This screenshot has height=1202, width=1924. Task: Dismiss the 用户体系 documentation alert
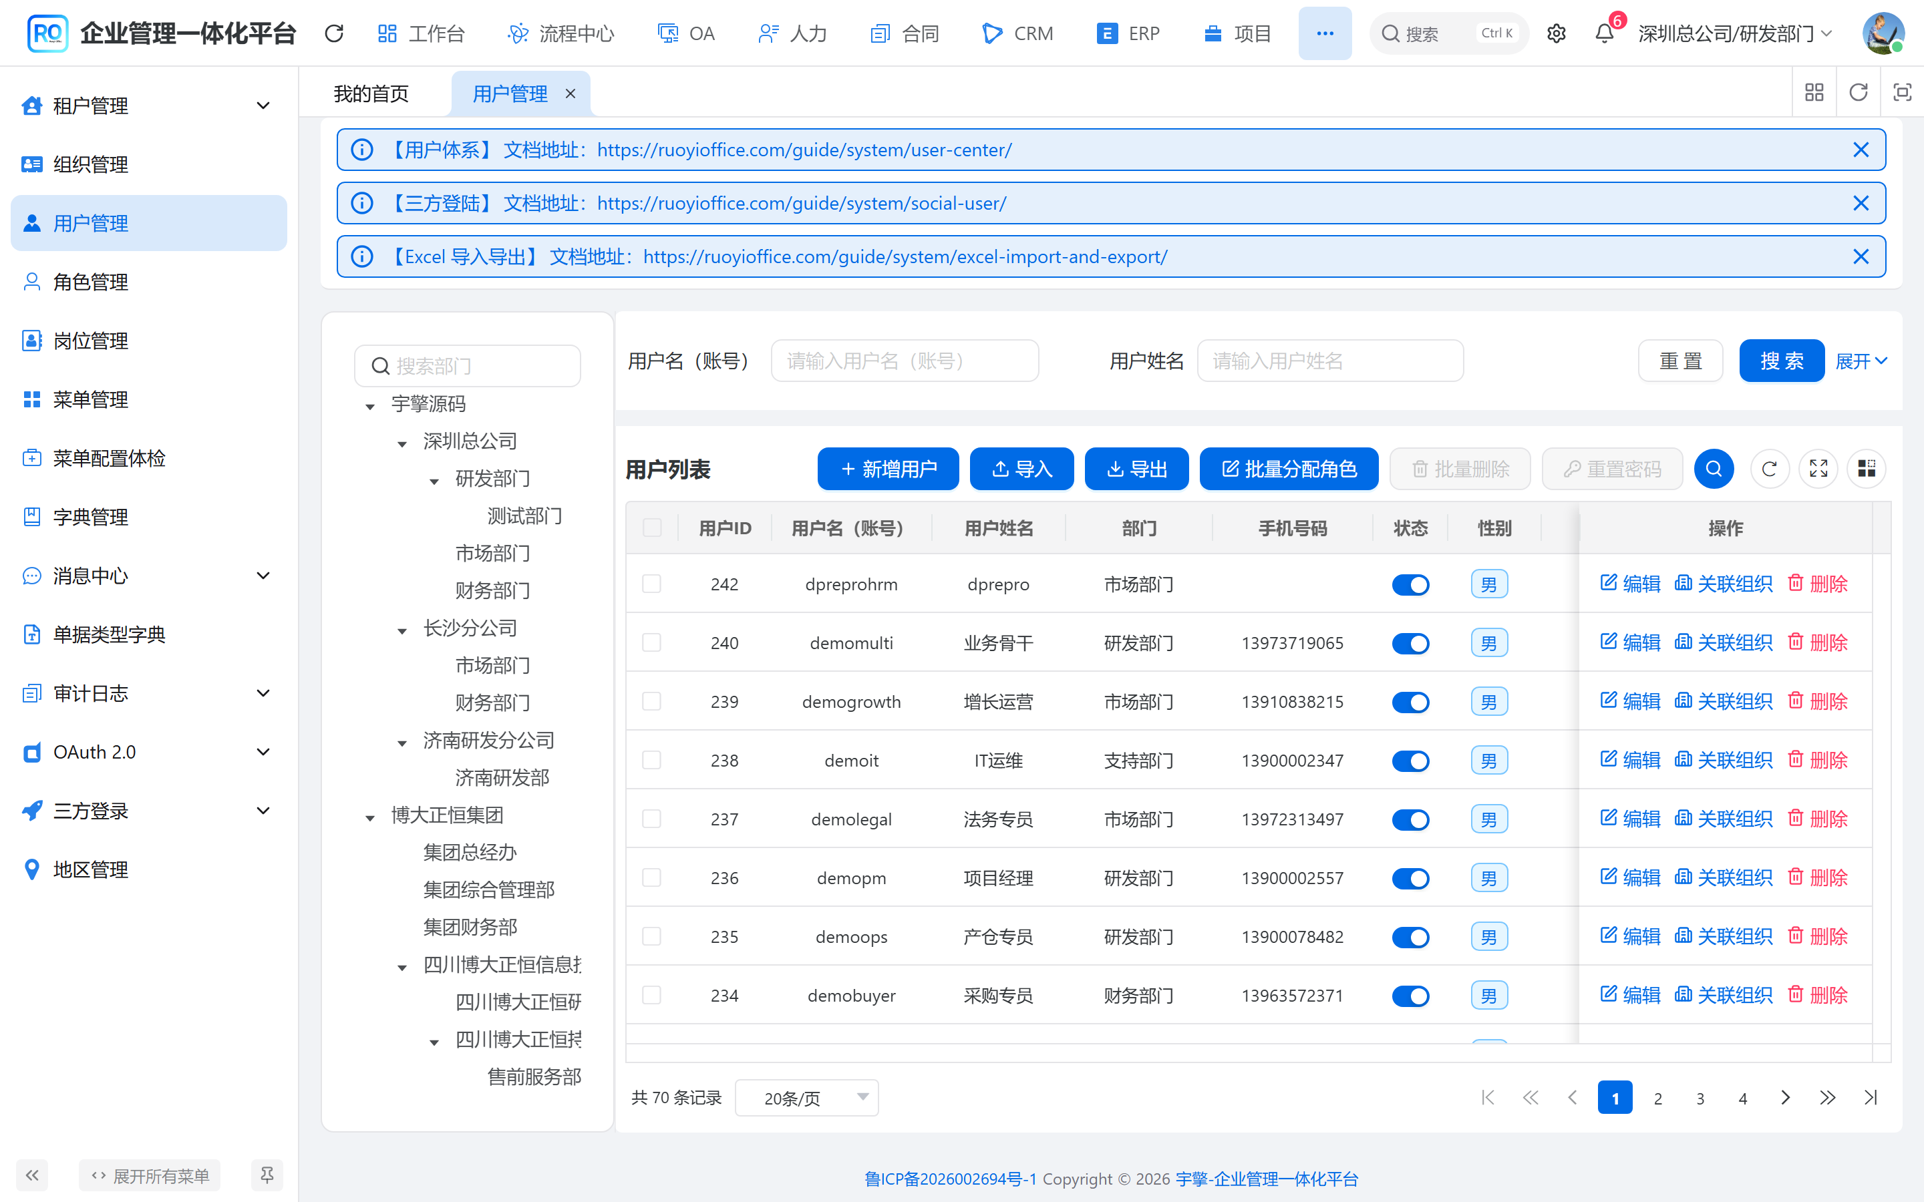click(1861, 150)
